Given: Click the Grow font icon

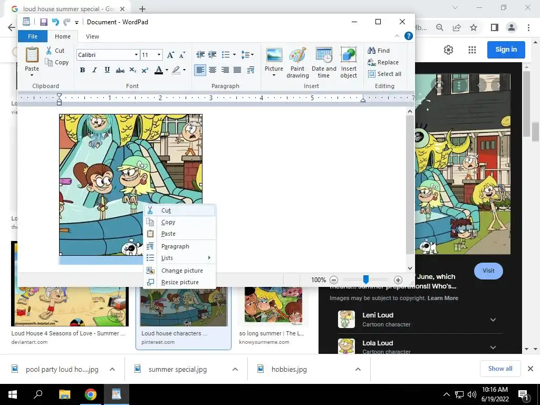Looking at the screenshot, I should [x=170, y=55].
